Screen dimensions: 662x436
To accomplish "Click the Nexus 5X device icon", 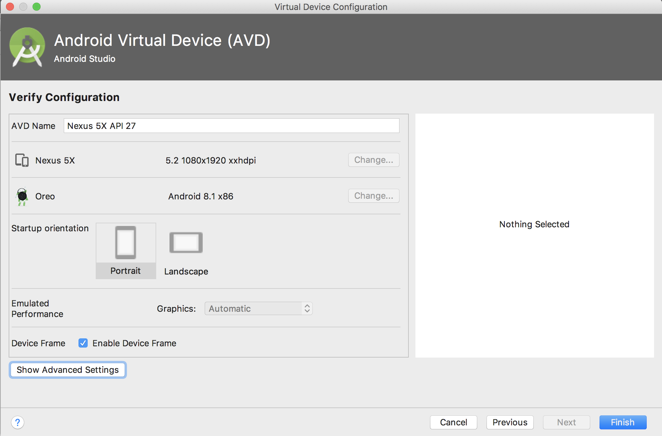I will (x=22, y=160).
